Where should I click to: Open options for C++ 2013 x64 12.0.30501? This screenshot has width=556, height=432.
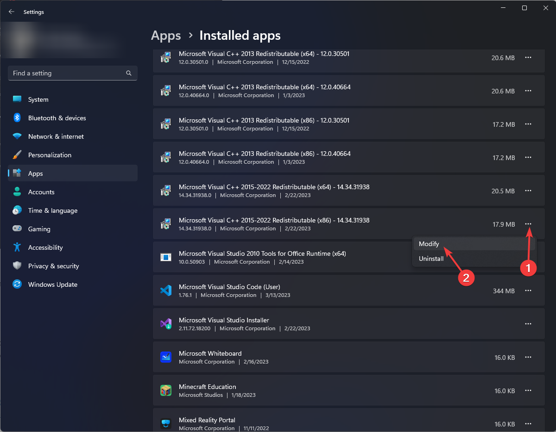pos(528,57)
